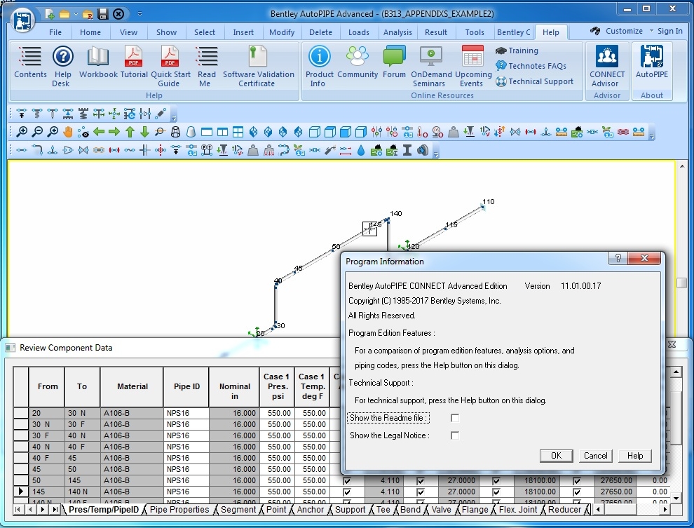The width and height of the screenshot is (694, 528).
Task: Switch to the Insert ribbon tab
Action: tap(243, 32)
